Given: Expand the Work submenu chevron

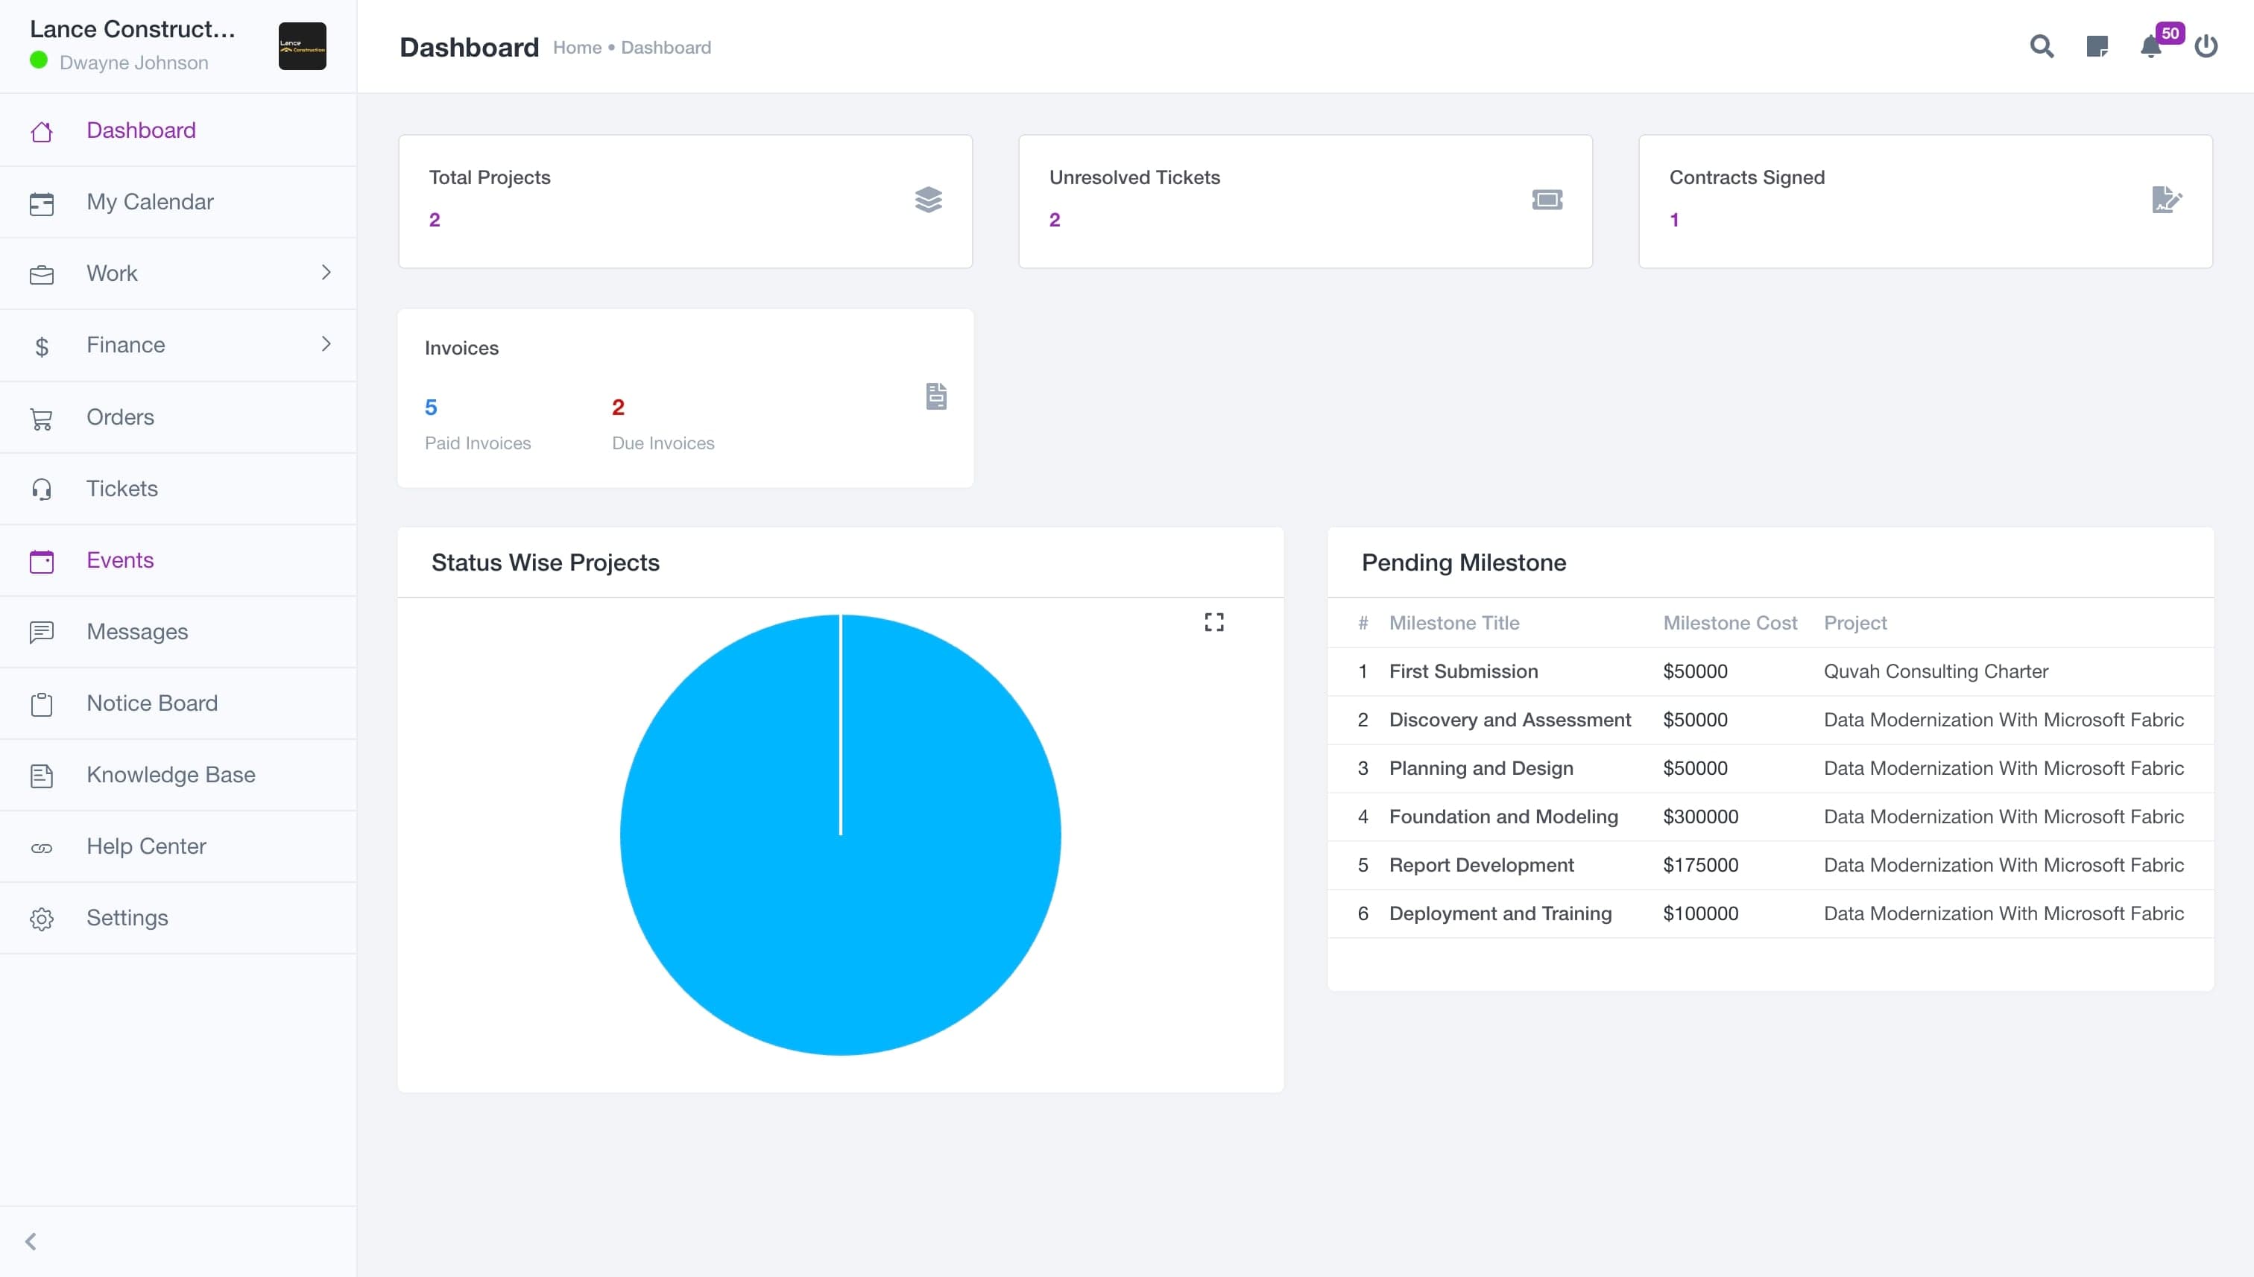Looking at the screenshot, I should click(x=326, y=273).
